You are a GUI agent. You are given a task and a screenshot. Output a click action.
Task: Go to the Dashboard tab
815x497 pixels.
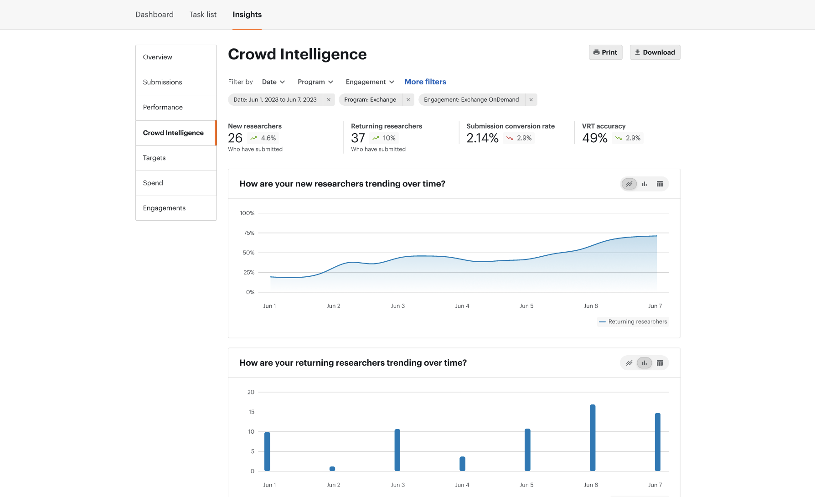(155, 15)
